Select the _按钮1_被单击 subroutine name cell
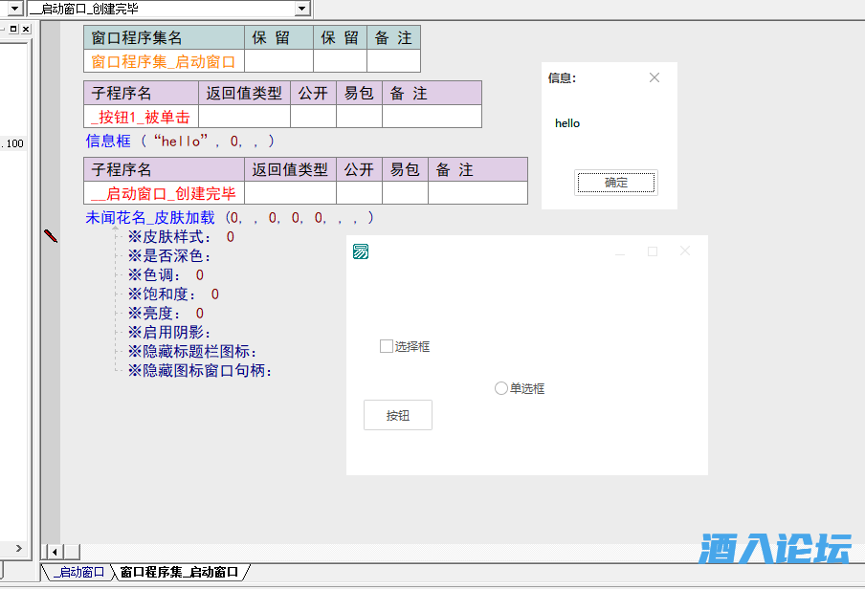This screenshot has width=865, height=589. [141, 117]
